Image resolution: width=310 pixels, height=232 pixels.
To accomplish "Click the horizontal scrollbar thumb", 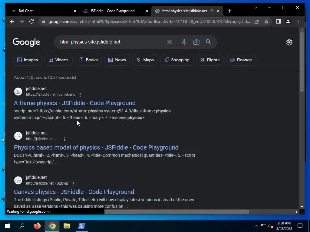I will pos(177,212).
